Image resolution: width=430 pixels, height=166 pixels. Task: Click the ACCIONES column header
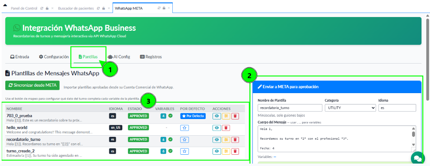pyautogui.click(x=222, y=109)
